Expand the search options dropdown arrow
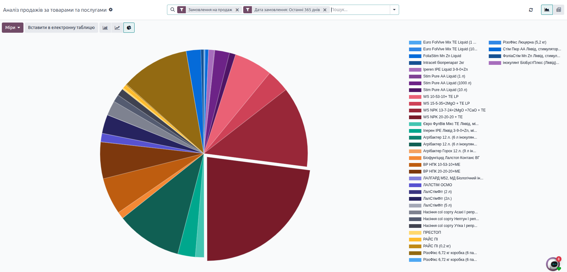Screen dimensions: 567x272 pyautogui.click(x=394, y=10)
